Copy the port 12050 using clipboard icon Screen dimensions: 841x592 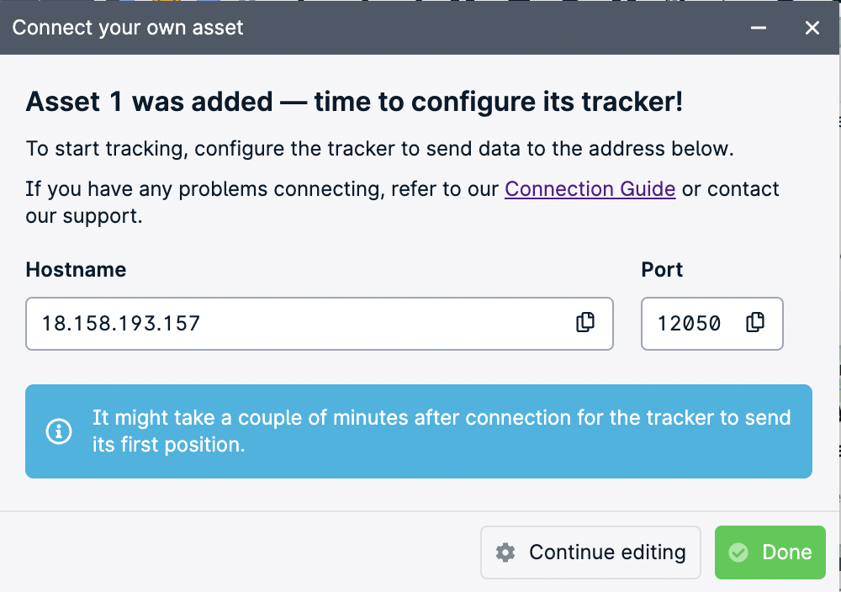coord(755,322)
